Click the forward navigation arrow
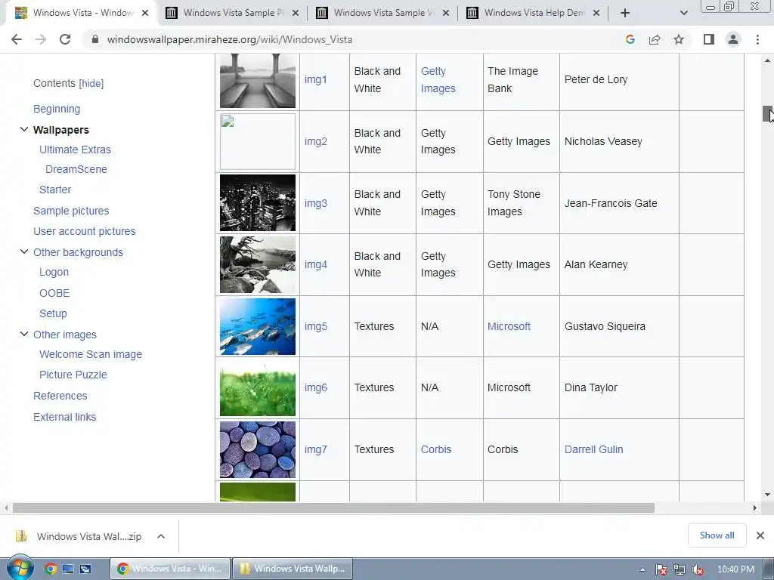This screenshot has width=774, height=580. [x=41, y=39]
